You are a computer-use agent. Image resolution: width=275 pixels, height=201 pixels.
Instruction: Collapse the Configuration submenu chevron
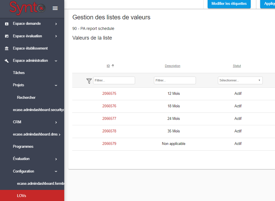click(x=56, y=171)
